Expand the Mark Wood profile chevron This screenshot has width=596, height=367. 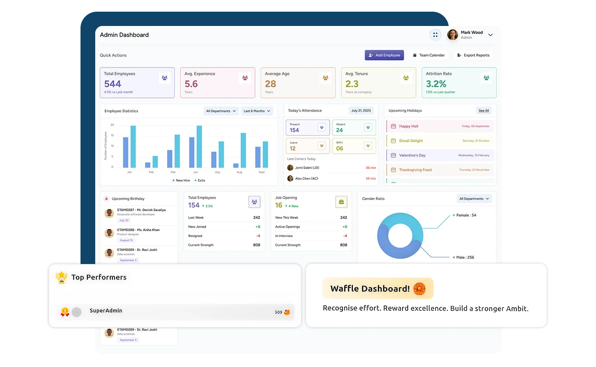[490, 35]
